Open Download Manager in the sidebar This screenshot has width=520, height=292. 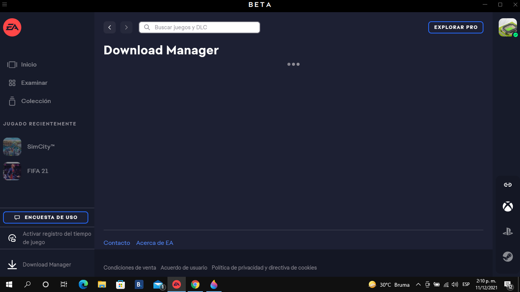click(40, 265)
